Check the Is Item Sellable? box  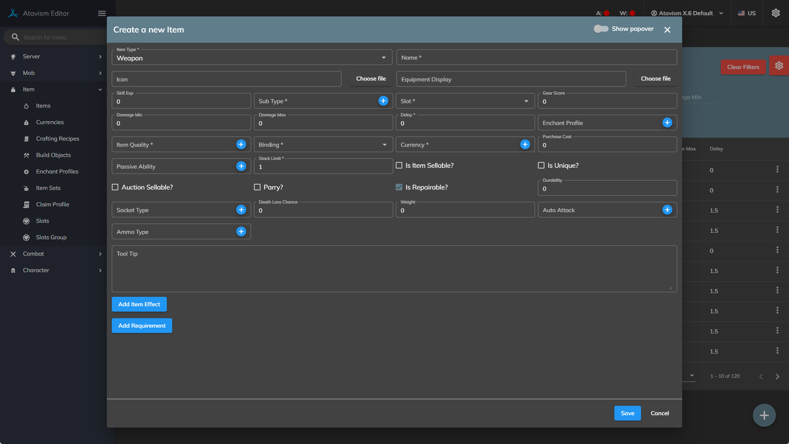pos(399,165)
